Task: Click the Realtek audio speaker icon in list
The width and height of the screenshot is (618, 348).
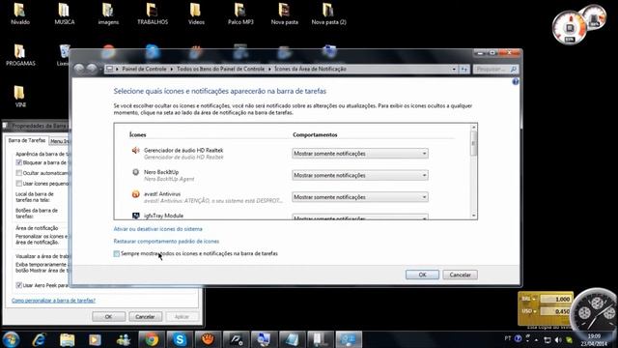Action: pyautogui.click(x=135, y=151)
